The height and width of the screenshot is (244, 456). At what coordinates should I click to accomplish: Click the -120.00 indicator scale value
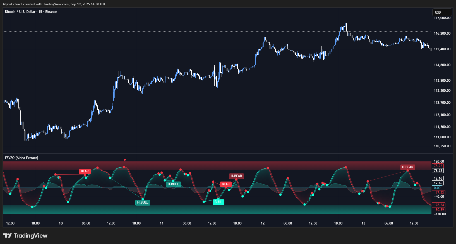tap(440, 214)
